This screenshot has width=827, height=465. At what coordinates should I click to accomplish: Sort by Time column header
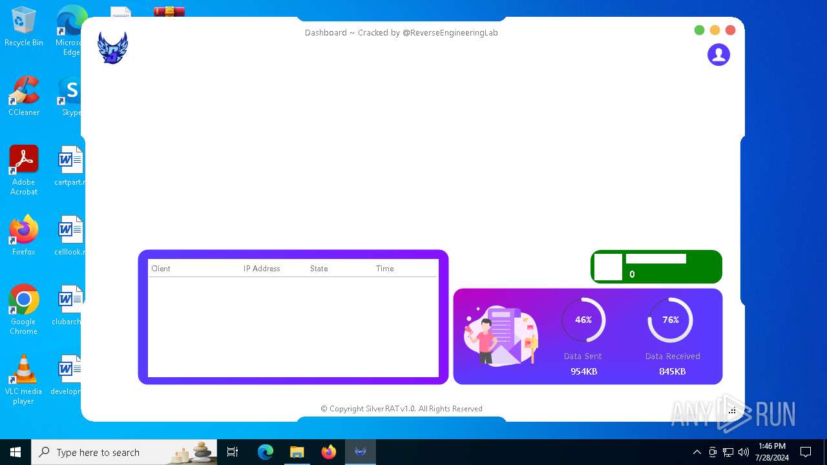click(384, 269)
